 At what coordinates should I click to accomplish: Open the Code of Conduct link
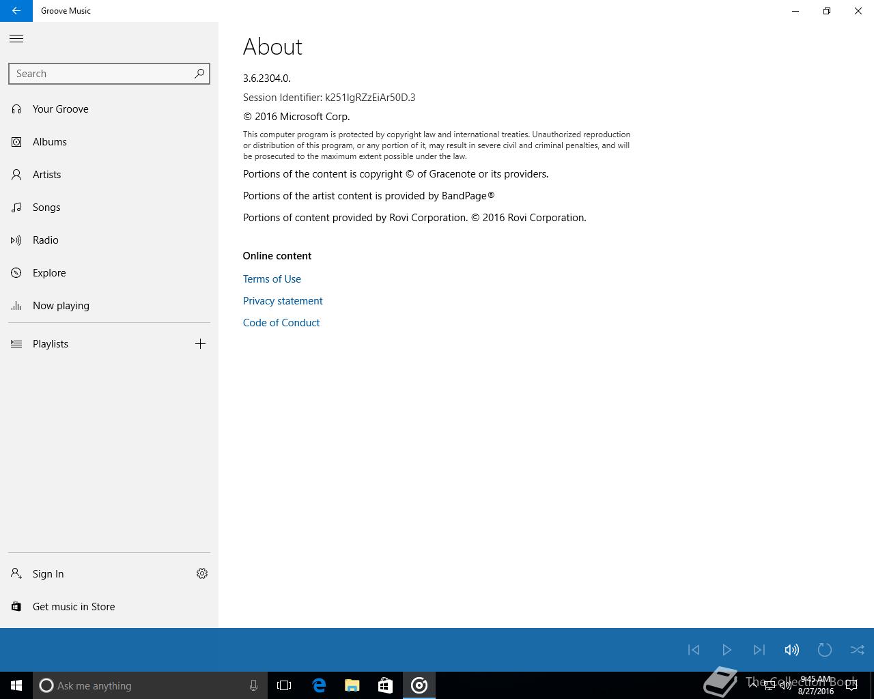point(281,323)
